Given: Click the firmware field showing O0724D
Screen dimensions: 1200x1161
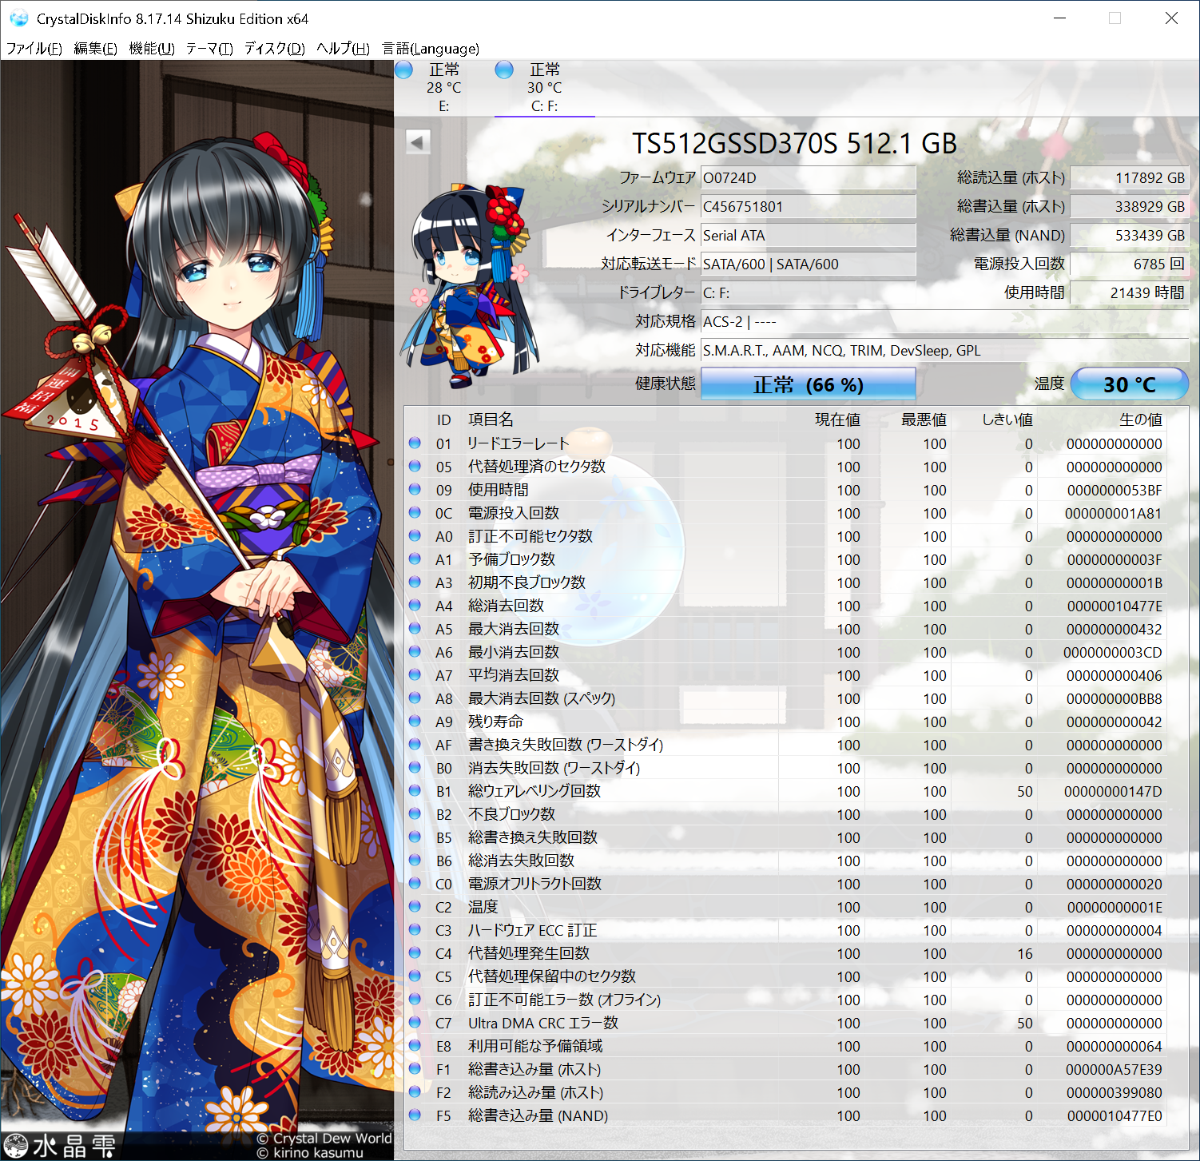Looking at the screenshot, I should tap(809, 177).
